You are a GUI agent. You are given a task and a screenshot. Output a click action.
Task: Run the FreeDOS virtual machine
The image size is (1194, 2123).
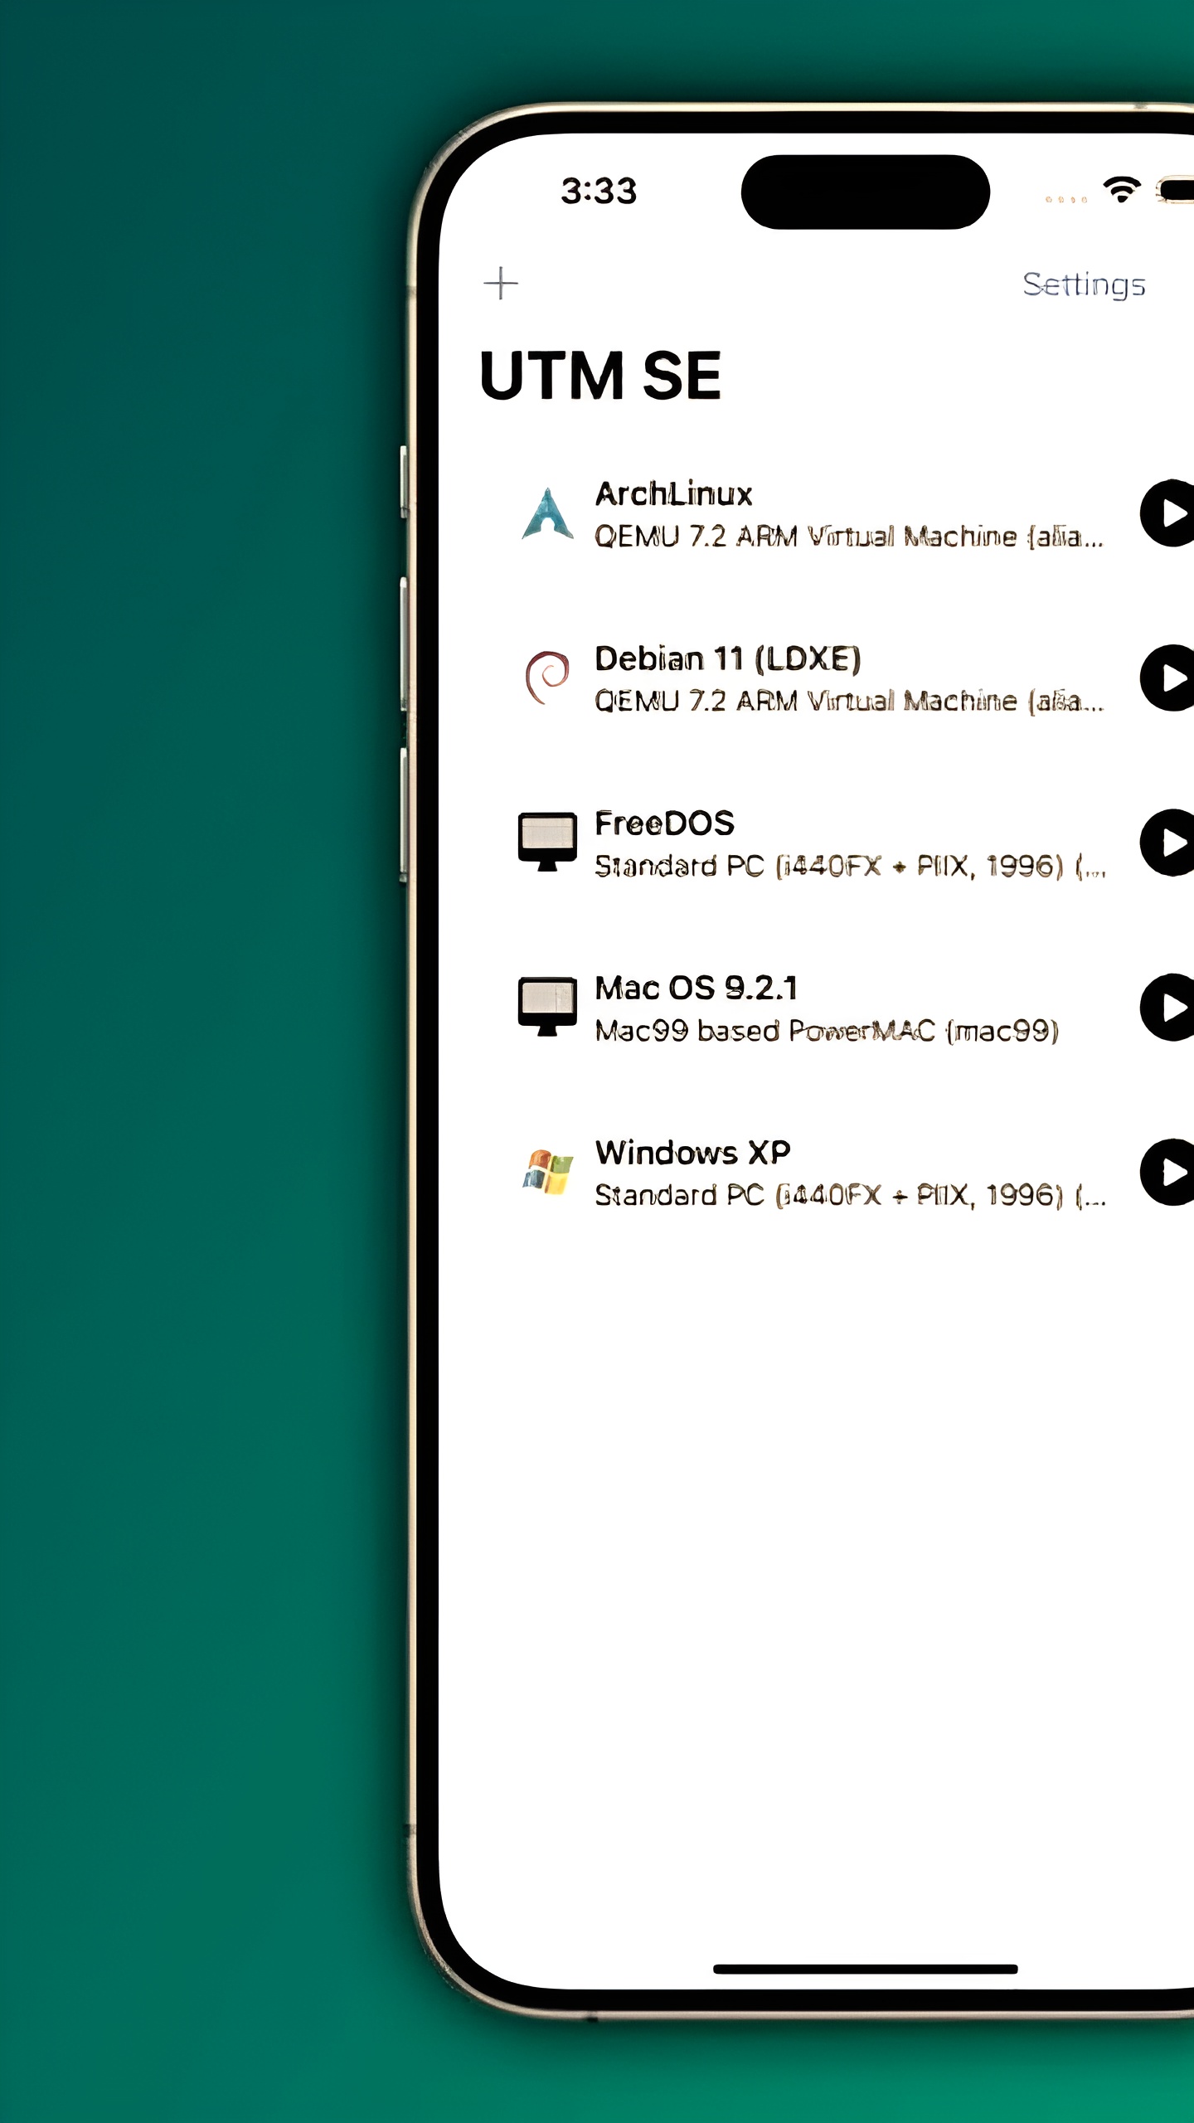1167,843
